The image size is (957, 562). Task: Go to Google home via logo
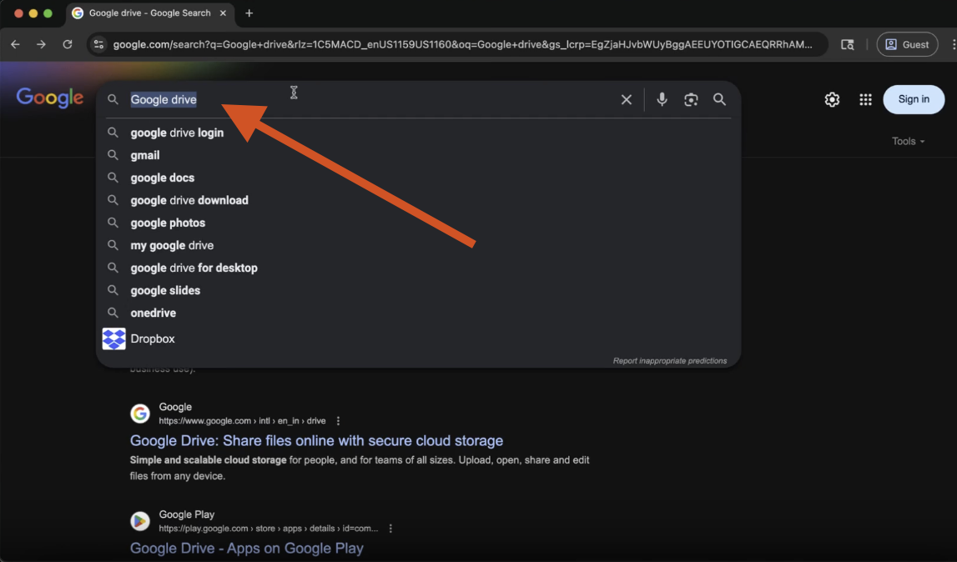(49, 98)
